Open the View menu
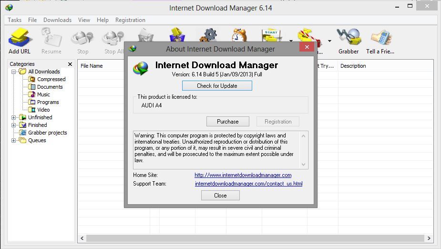The width and height of the screenshot is (441, 249). (x=84, y=20)
